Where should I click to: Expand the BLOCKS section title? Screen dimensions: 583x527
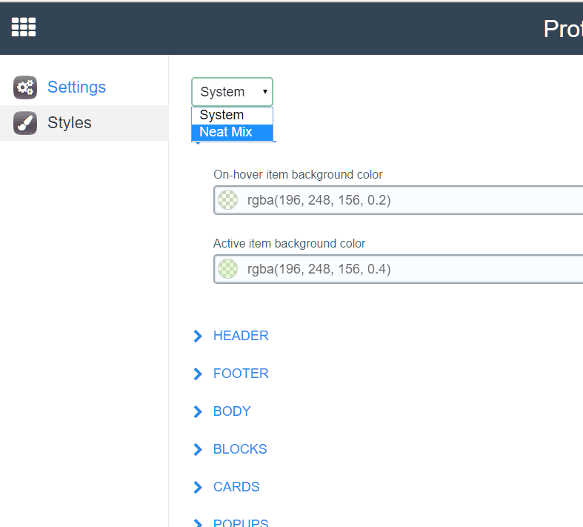[240, 449]
